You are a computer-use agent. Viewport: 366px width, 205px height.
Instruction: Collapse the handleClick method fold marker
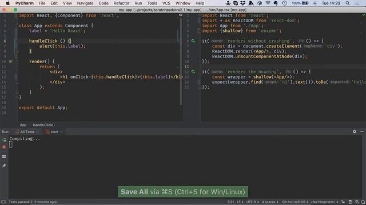[17, 41]
